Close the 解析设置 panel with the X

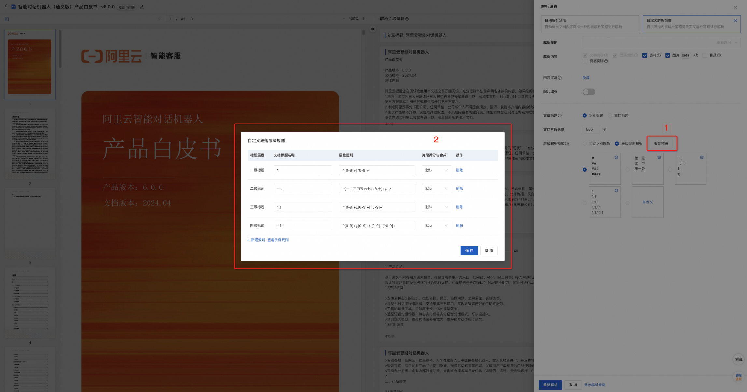735,7
